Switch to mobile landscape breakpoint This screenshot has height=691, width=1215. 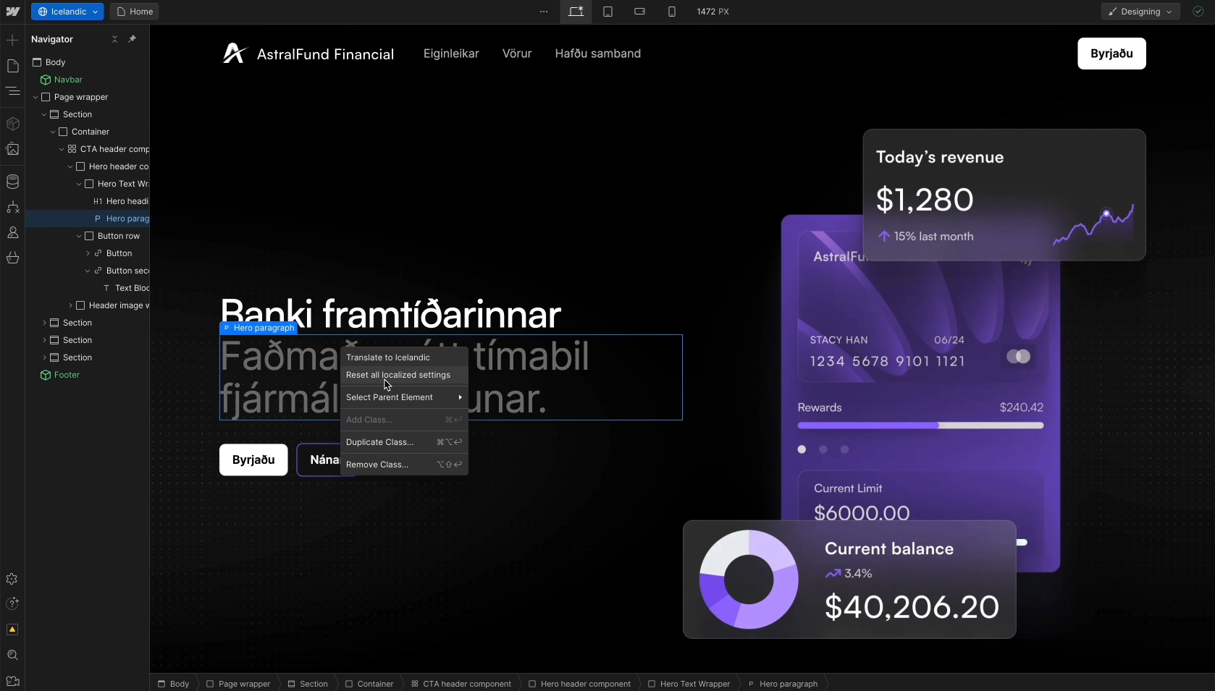639,12
